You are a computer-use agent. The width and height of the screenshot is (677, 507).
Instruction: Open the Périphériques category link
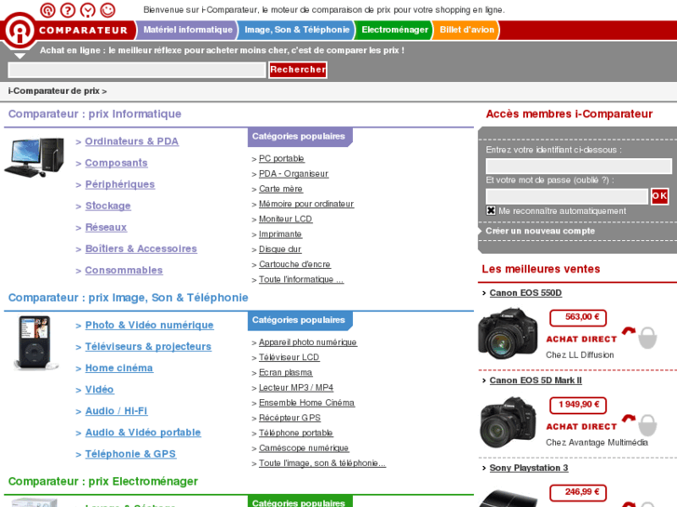[120, 184]
